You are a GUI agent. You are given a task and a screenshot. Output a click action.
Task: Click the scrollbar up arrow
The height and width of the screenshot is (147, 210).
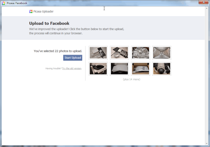pyautogui.click(x=206, y=8)
